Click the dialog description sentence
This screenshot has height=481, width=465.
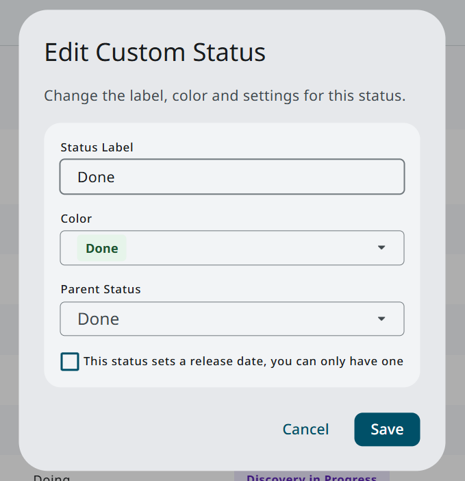click(x=225, y=95)
